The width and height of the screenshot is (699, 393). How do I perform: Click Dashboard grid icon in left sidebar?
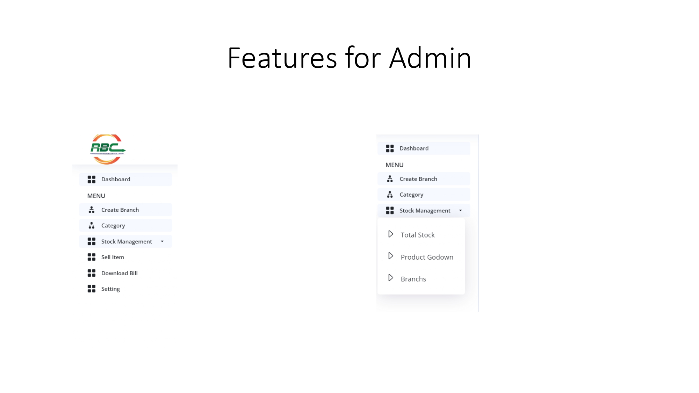[x=92, y=180]
